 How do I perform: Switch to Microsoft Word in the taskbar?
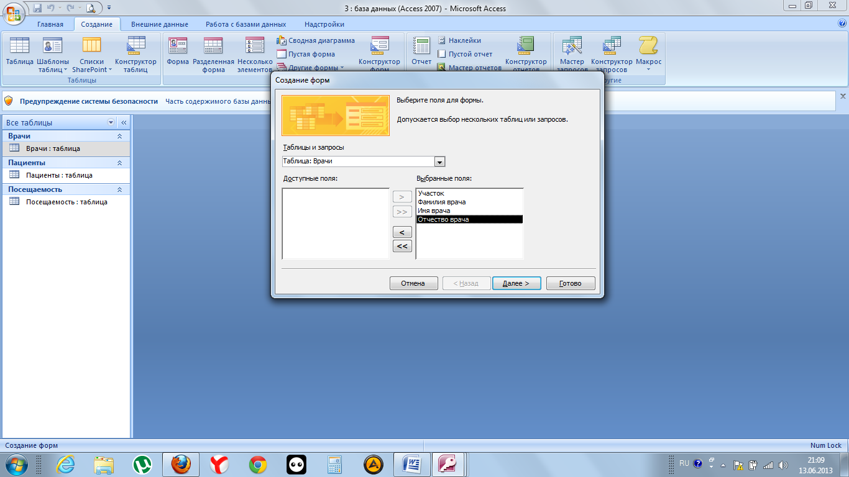point(412,464)
